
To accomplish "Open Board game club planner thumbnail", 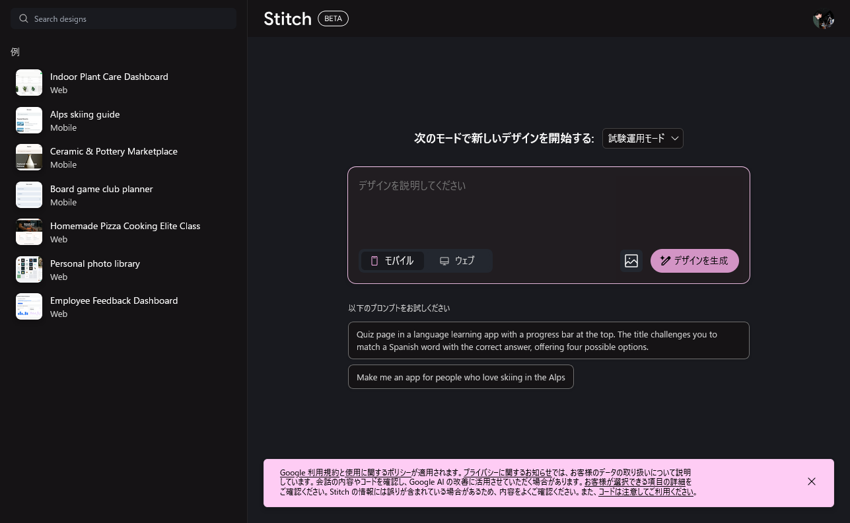I will (29, 195).
